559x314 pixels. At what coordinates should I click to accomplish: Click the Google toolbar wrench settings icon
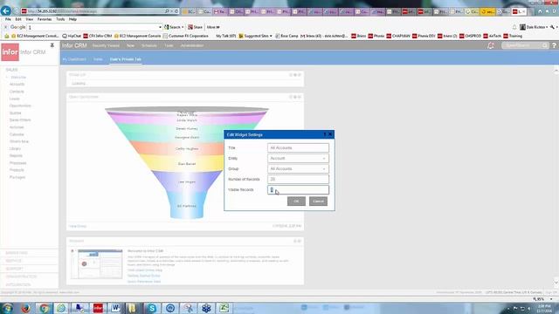point(552,27)
